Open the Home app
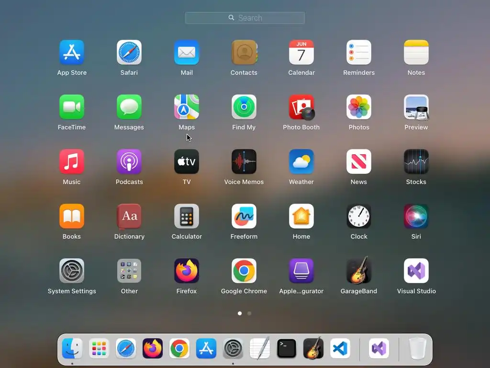The width and height of the screenshot is (490, 368). pos(301,216)
